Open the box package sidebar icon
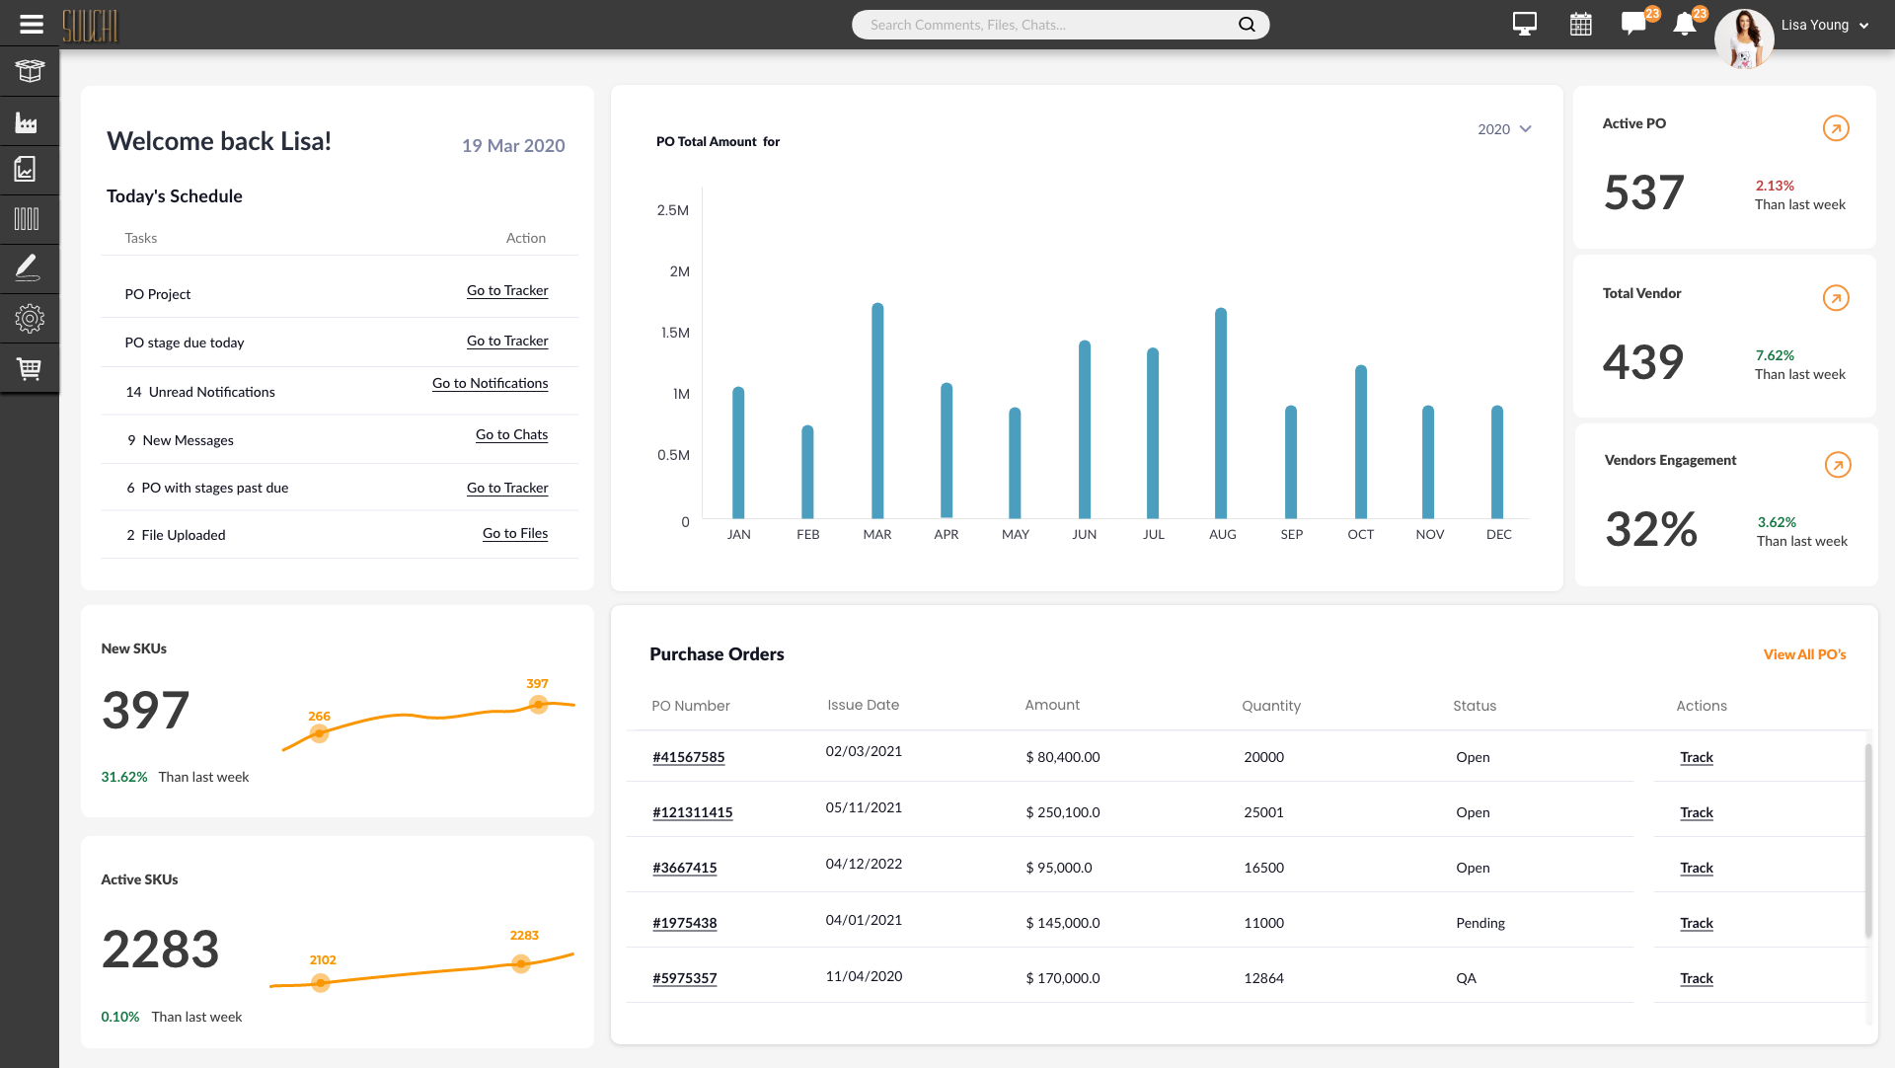1895x1068 pixels. click(x=30, y=72)
